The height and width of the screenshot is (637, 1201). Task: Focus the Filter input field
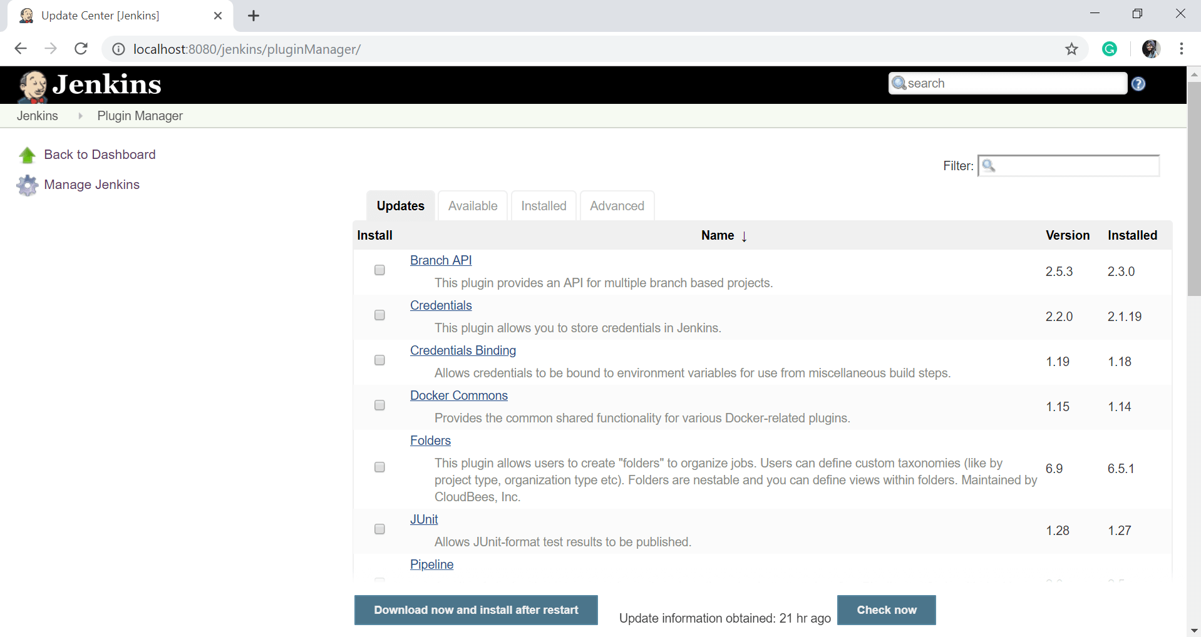pos(1068,166)
